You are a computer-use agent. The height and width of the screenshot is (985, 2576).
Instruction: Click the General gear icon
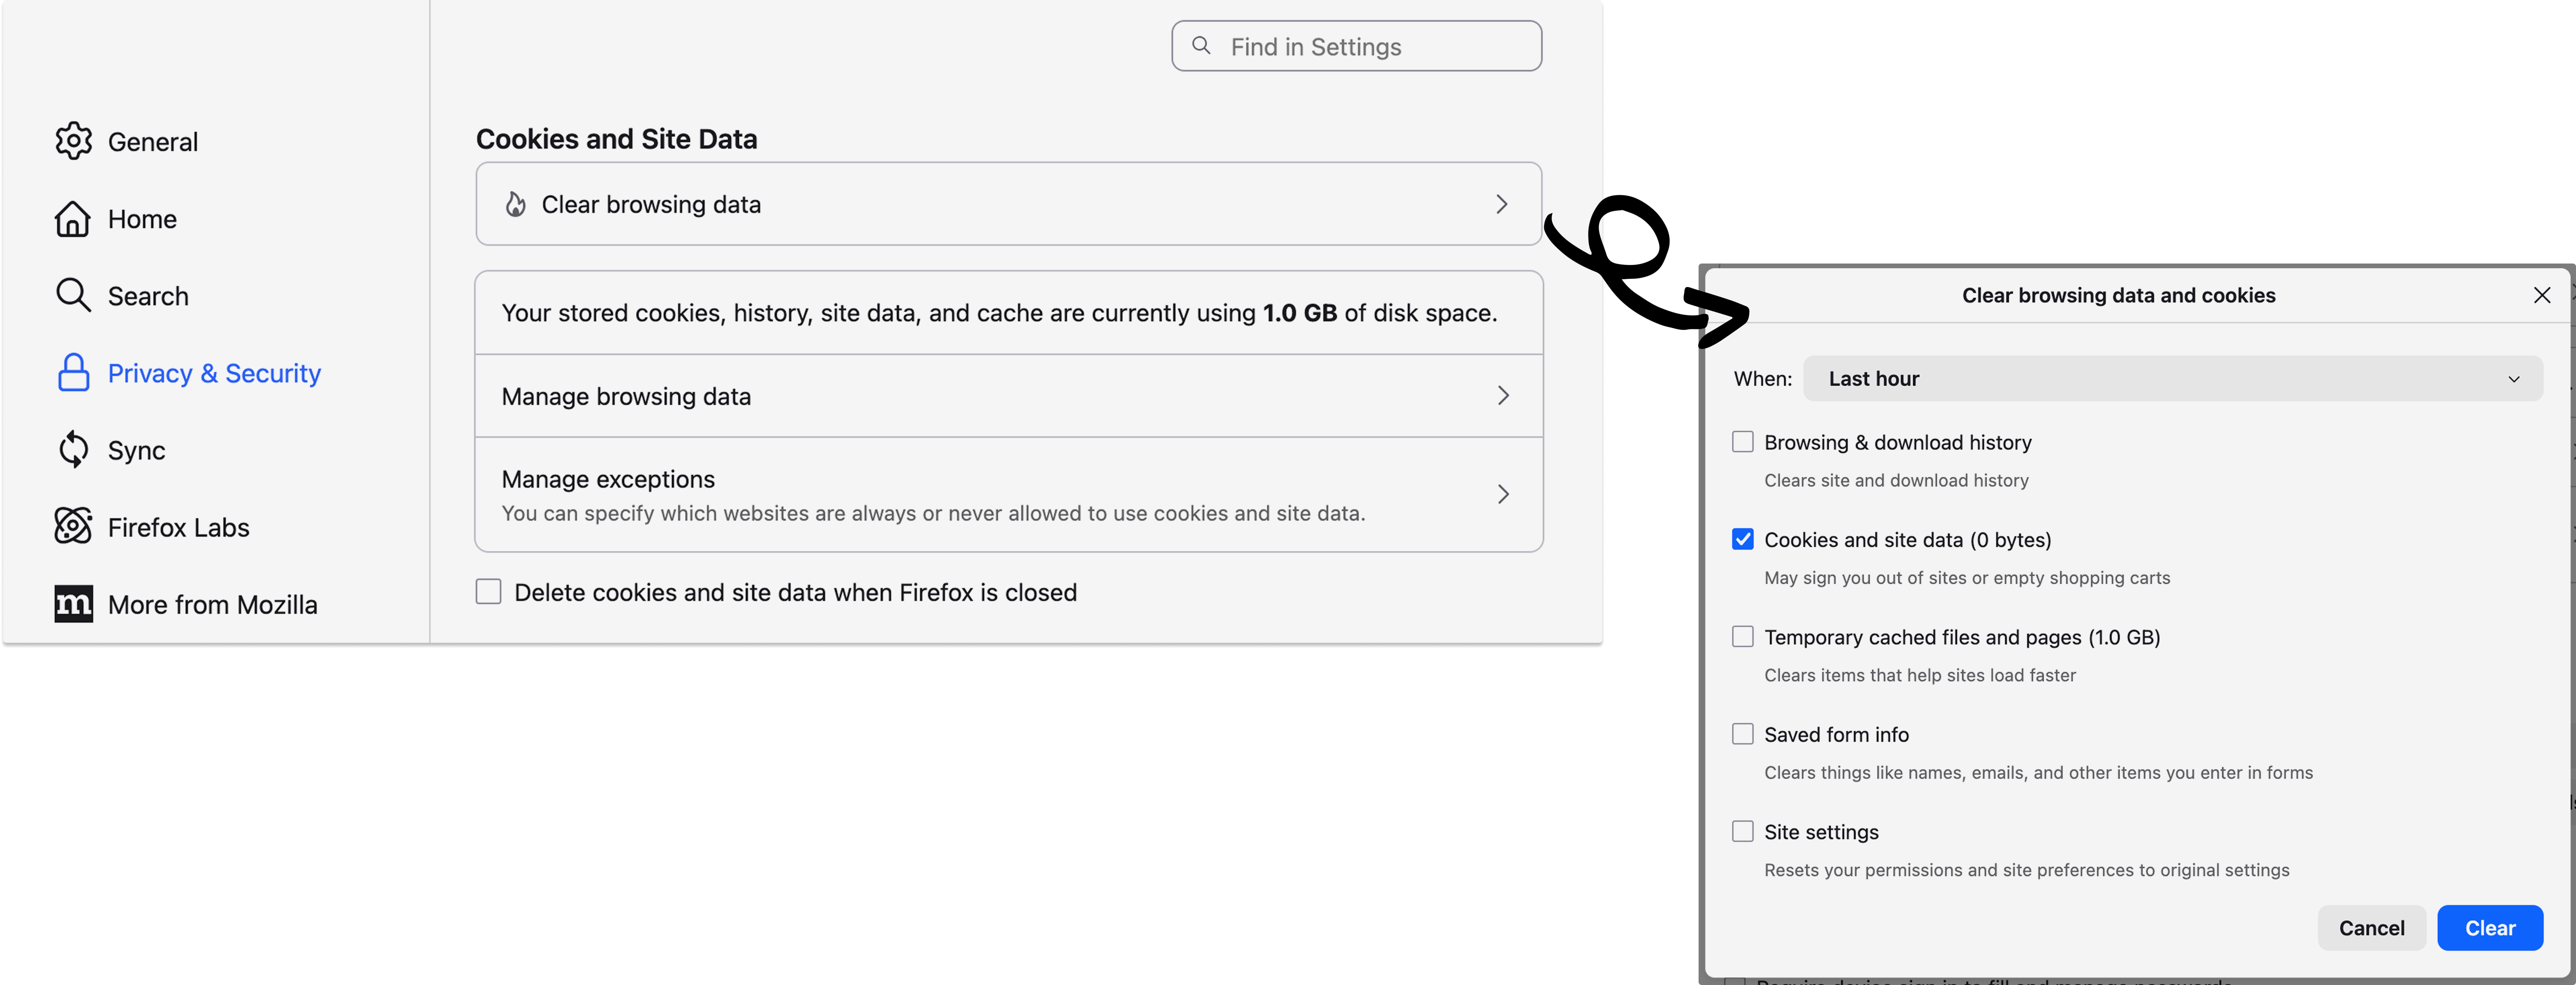point(73,141)
